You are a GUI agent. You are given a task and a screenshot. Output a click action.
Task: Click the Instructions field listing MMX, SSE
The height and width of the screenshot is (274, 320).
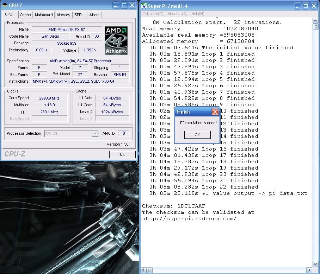click(81, 81)
